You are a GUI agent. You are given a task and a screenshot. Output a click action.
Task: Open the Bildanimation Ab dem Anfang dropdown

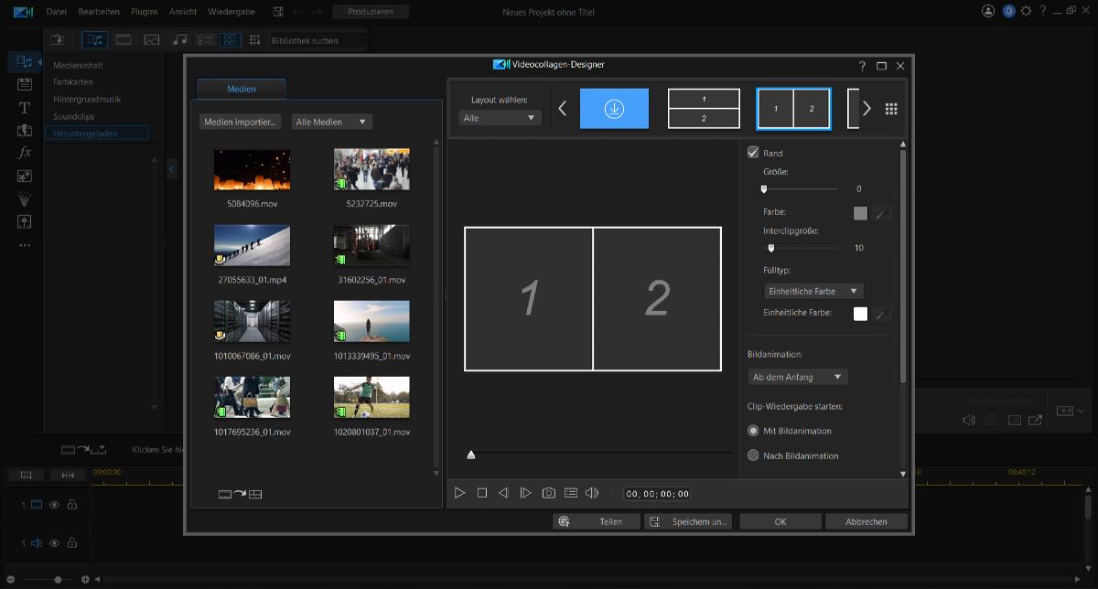pos(797,377)
